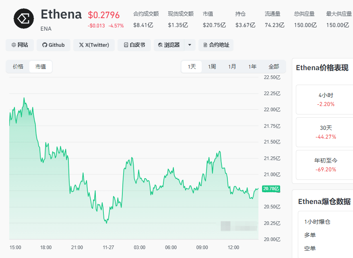353x258 pixels.
Task: Select the 1周 time range
Action: [x=212, y=67]
